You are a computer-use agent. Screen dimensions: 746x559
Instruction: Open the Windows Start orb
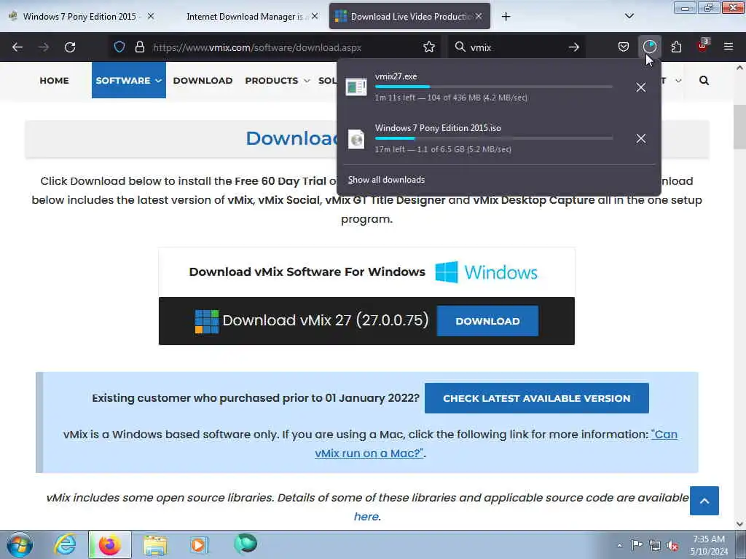pos(20,544)
